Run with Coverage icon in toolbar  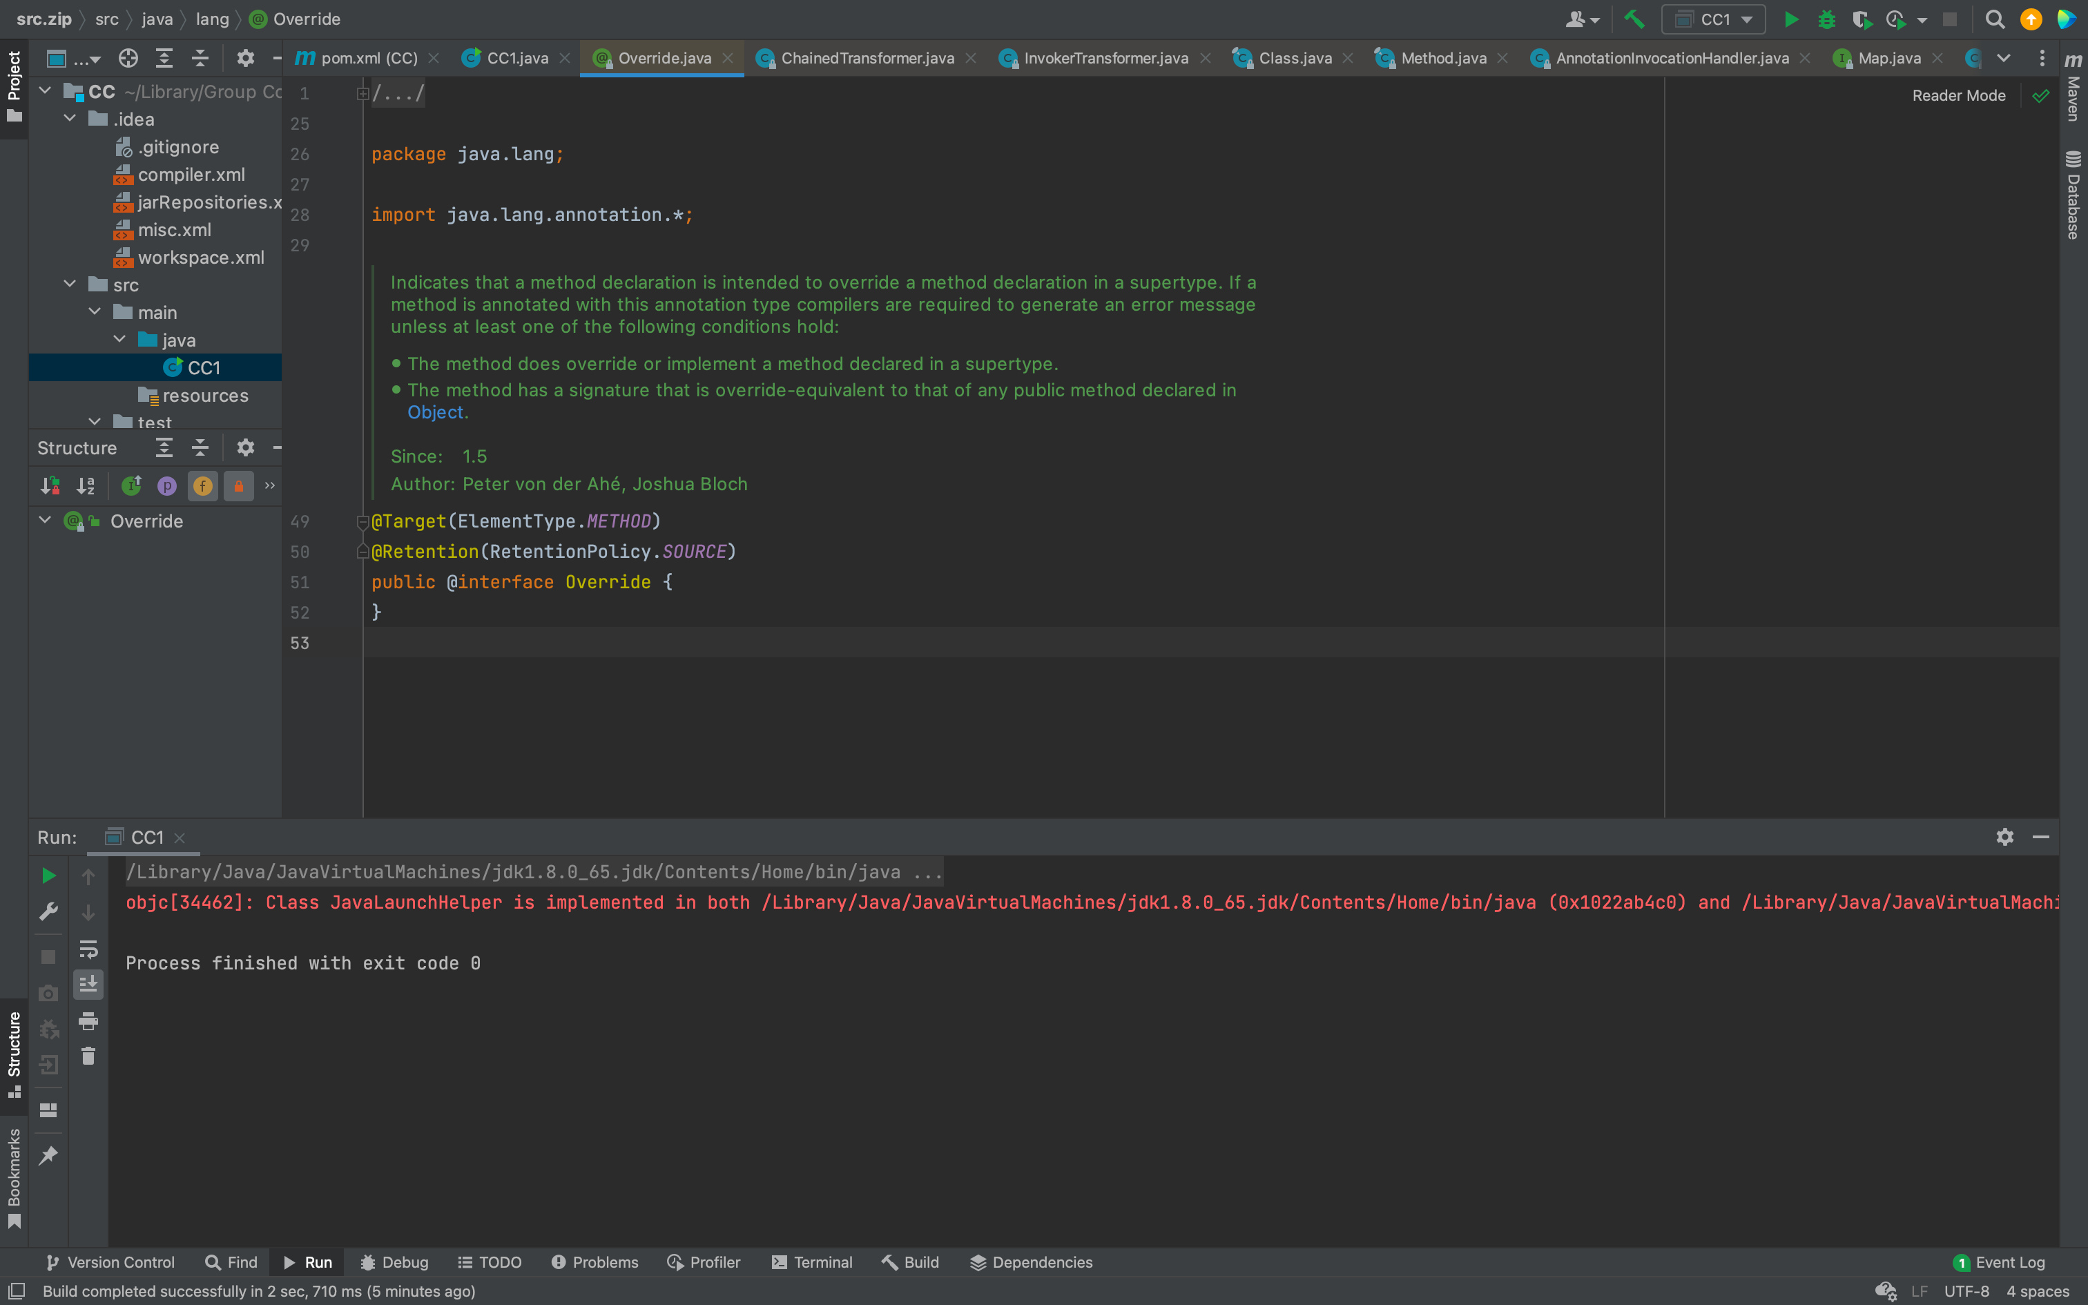click(1861, 19)
